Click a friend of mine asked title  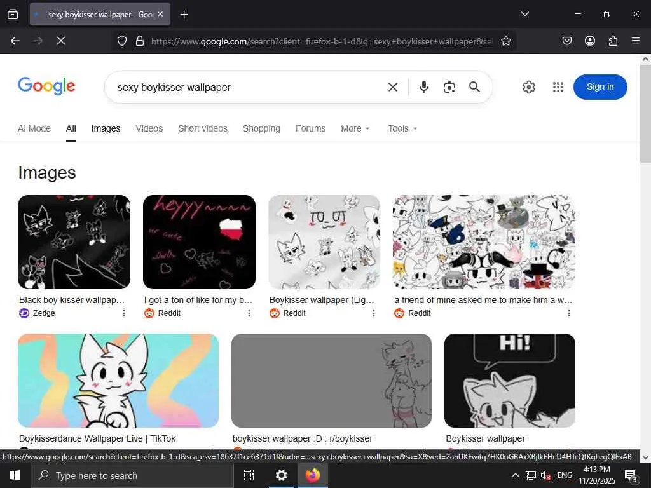[x=483, y=300]
